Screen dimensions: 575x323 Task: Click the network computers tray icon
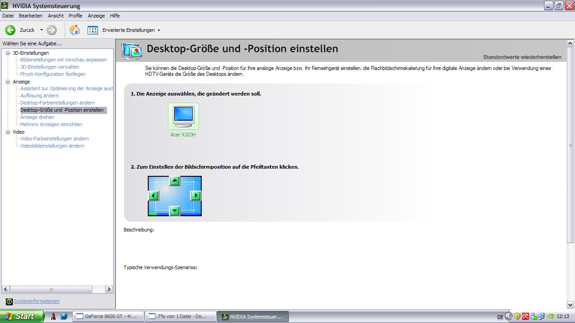pyautogui.click(x=541, y=316)
